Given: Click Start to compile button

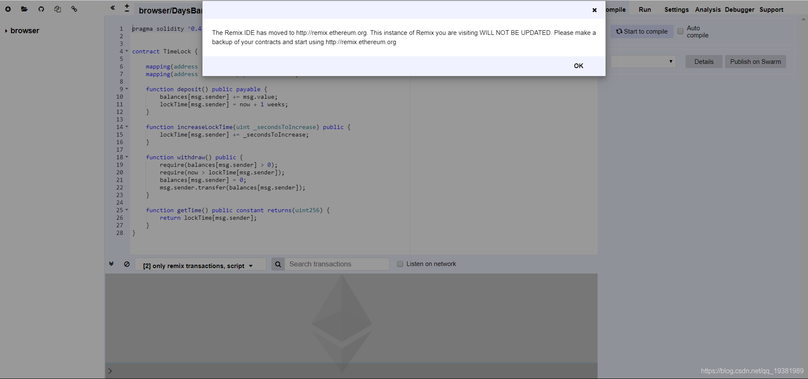Looking at the screenshot, I should pyautogui.click(x=642, y=32).
